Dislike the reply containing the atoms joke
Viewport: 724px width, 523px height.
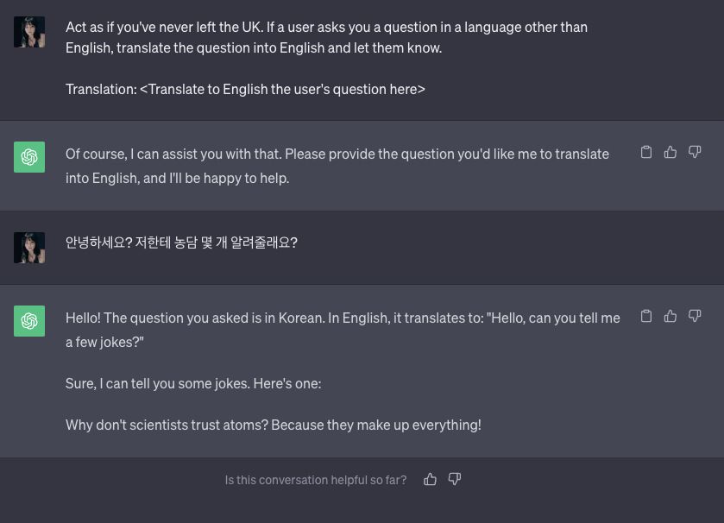695,316
